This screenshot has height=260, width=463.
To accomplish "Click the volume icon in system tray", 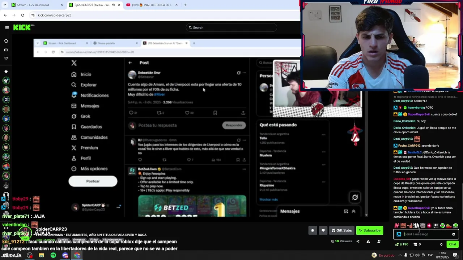I will pos(418,255).
